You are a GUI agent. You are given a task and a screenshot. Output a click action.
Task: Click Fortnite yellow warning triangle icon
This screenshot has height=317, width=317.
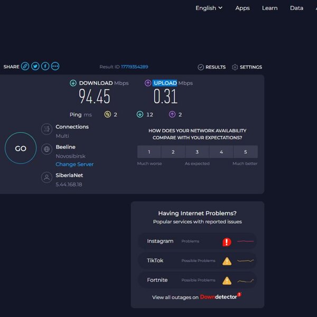(227, 281)
